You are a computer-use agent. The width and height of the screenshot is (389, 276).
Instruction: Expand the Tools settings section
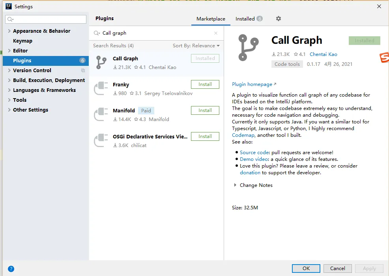(9, 100)
